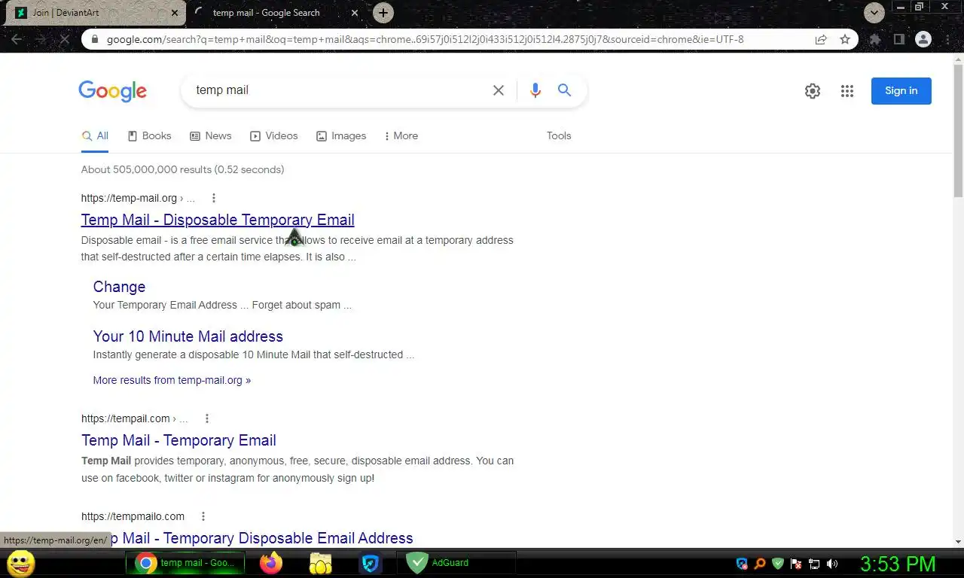
Task: Filter the results by Books
Action: coord(149,136)
